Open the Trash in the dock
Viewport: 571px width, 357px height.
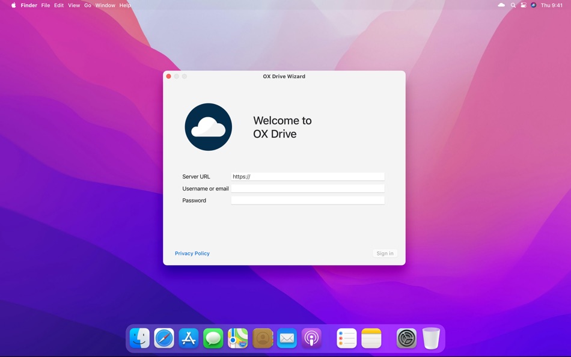pos(431,338)
